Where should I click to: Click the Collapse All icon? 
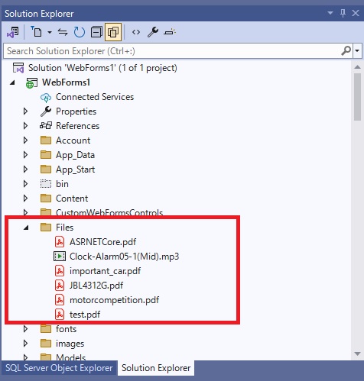tap(96, 32)
